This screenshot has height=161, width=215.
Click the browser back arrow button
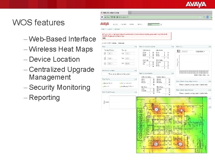(102, 17)
